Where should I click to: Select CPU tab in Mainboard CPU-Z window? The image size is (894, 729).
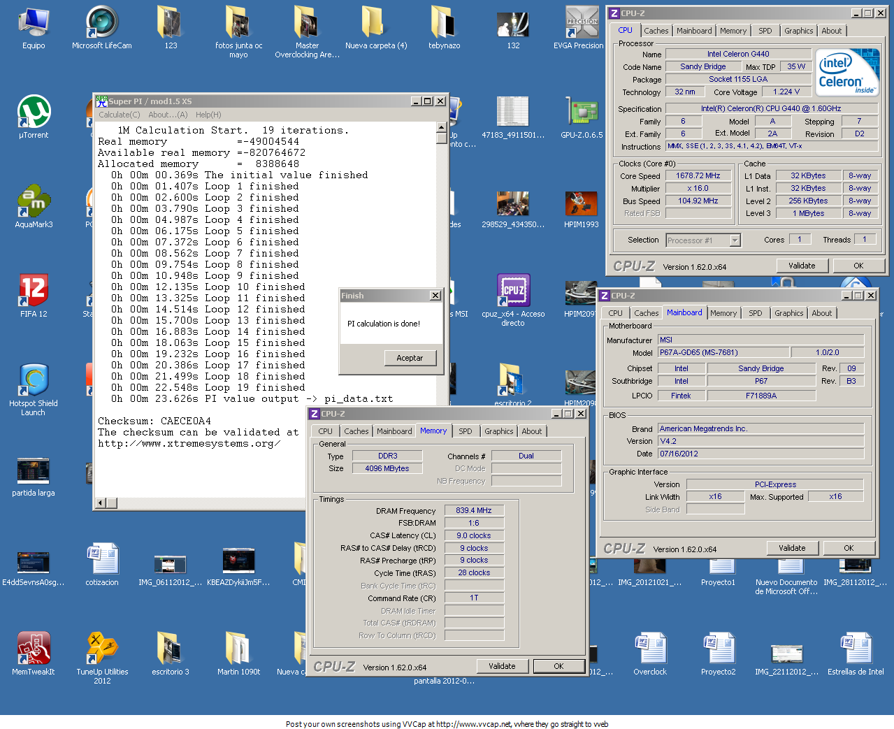pyautogui.click(x=615, y=313)
